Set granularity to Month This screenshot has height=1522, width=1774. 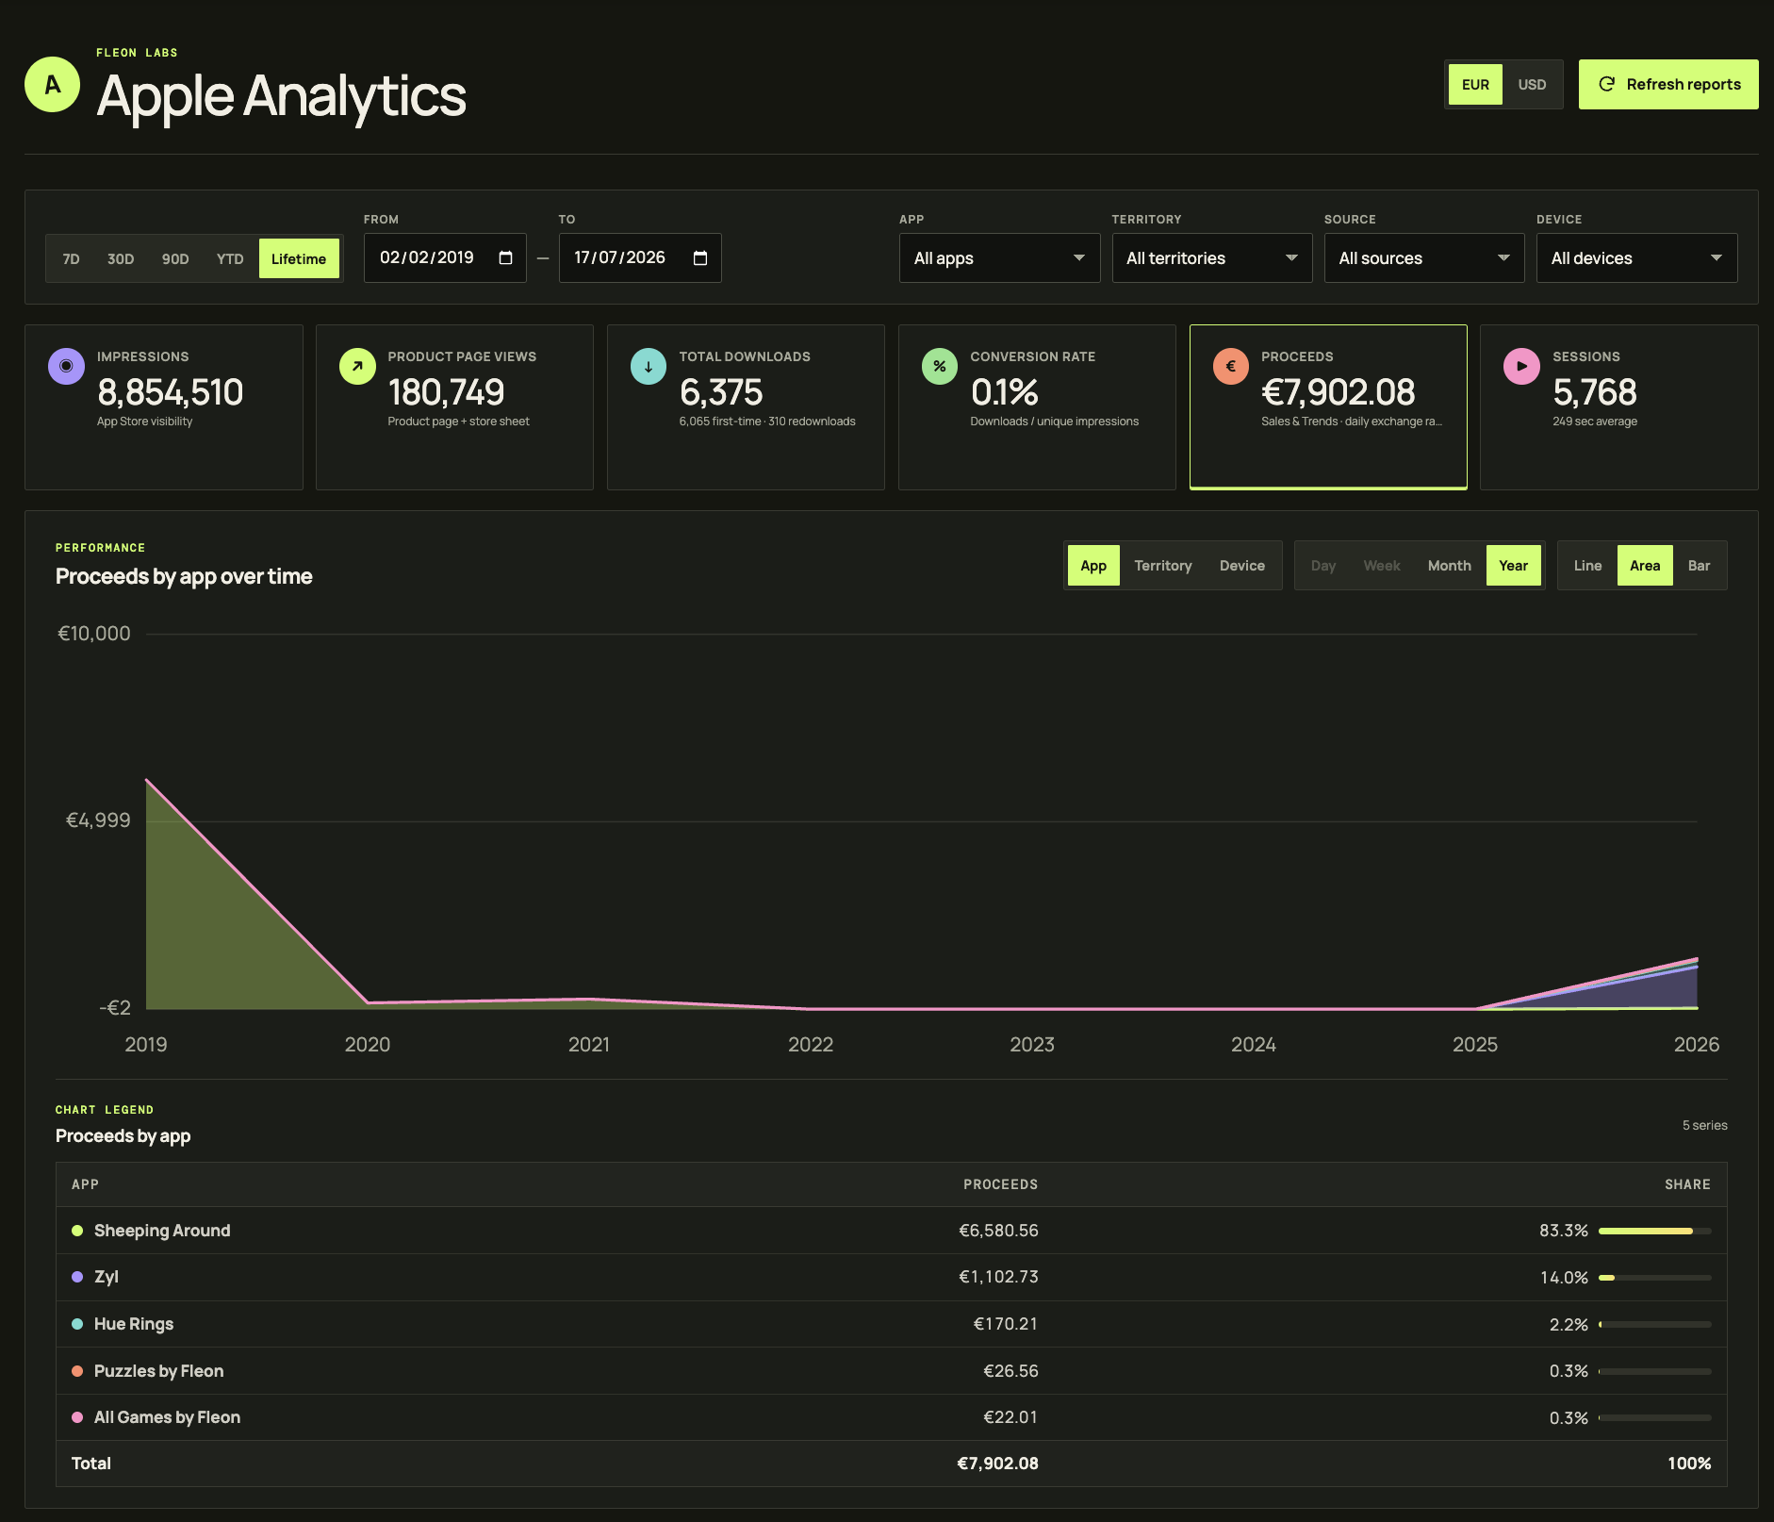pos(1449,566)
